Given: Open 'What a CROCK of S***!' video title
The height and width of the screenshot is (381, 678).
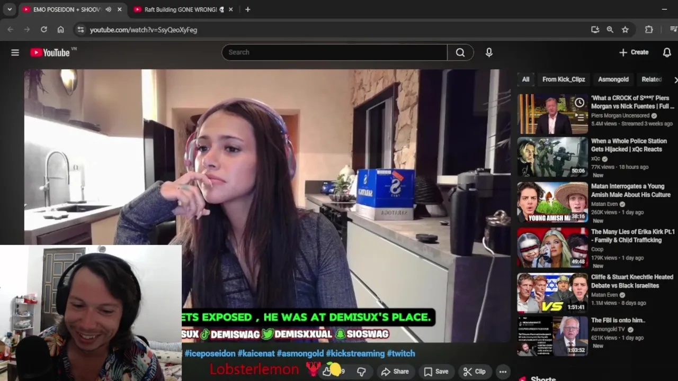Looking at the screenshot, I should (x=632, y=102).
